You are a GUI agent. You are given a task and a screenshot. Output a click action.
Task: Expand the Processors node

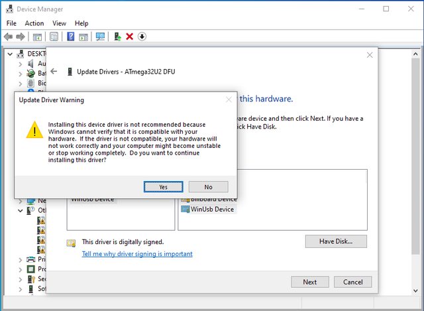(21, 270)
